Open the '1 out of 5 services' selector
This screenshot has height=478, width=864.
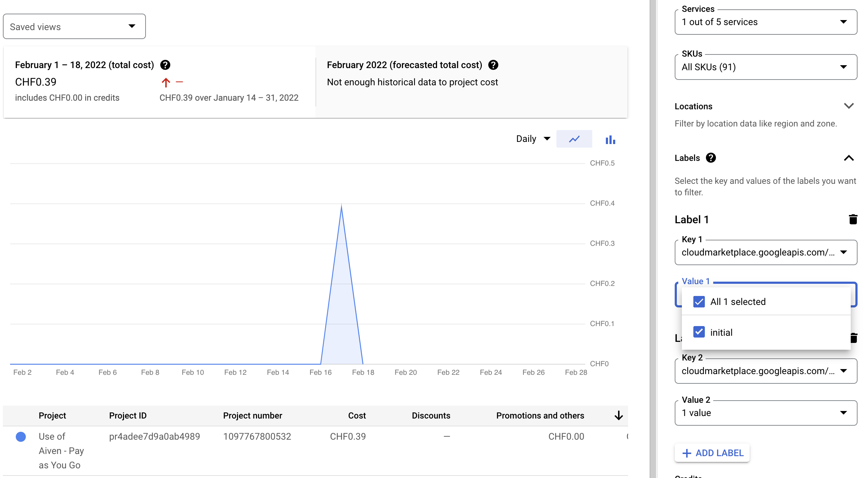765,22
